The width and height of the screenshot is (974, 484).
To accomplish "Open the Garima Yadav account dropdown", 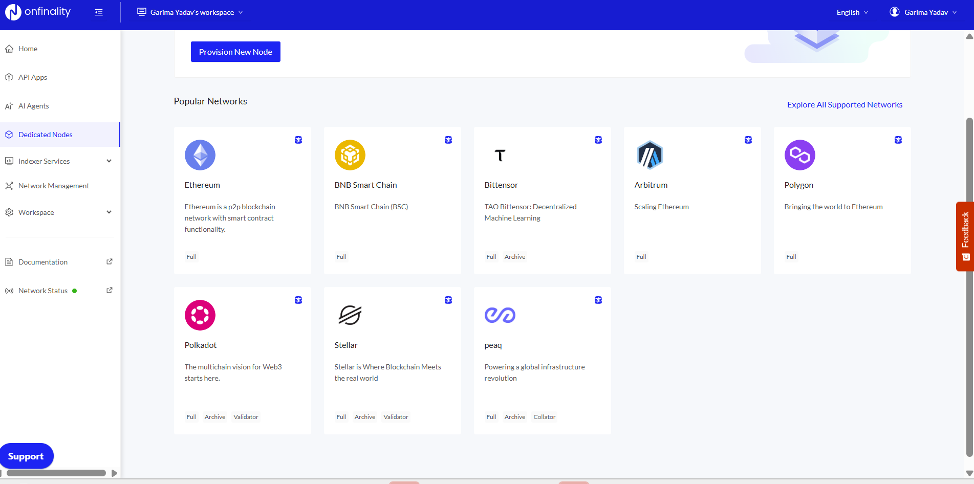I will point(923,12).
